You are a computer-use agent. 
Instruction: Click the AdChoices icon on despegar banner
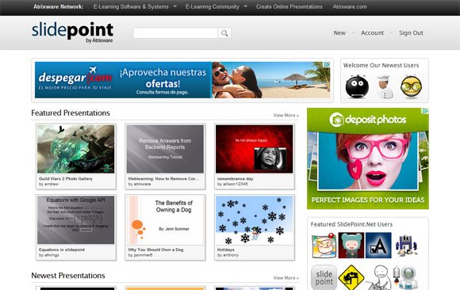tap(327, 64)
